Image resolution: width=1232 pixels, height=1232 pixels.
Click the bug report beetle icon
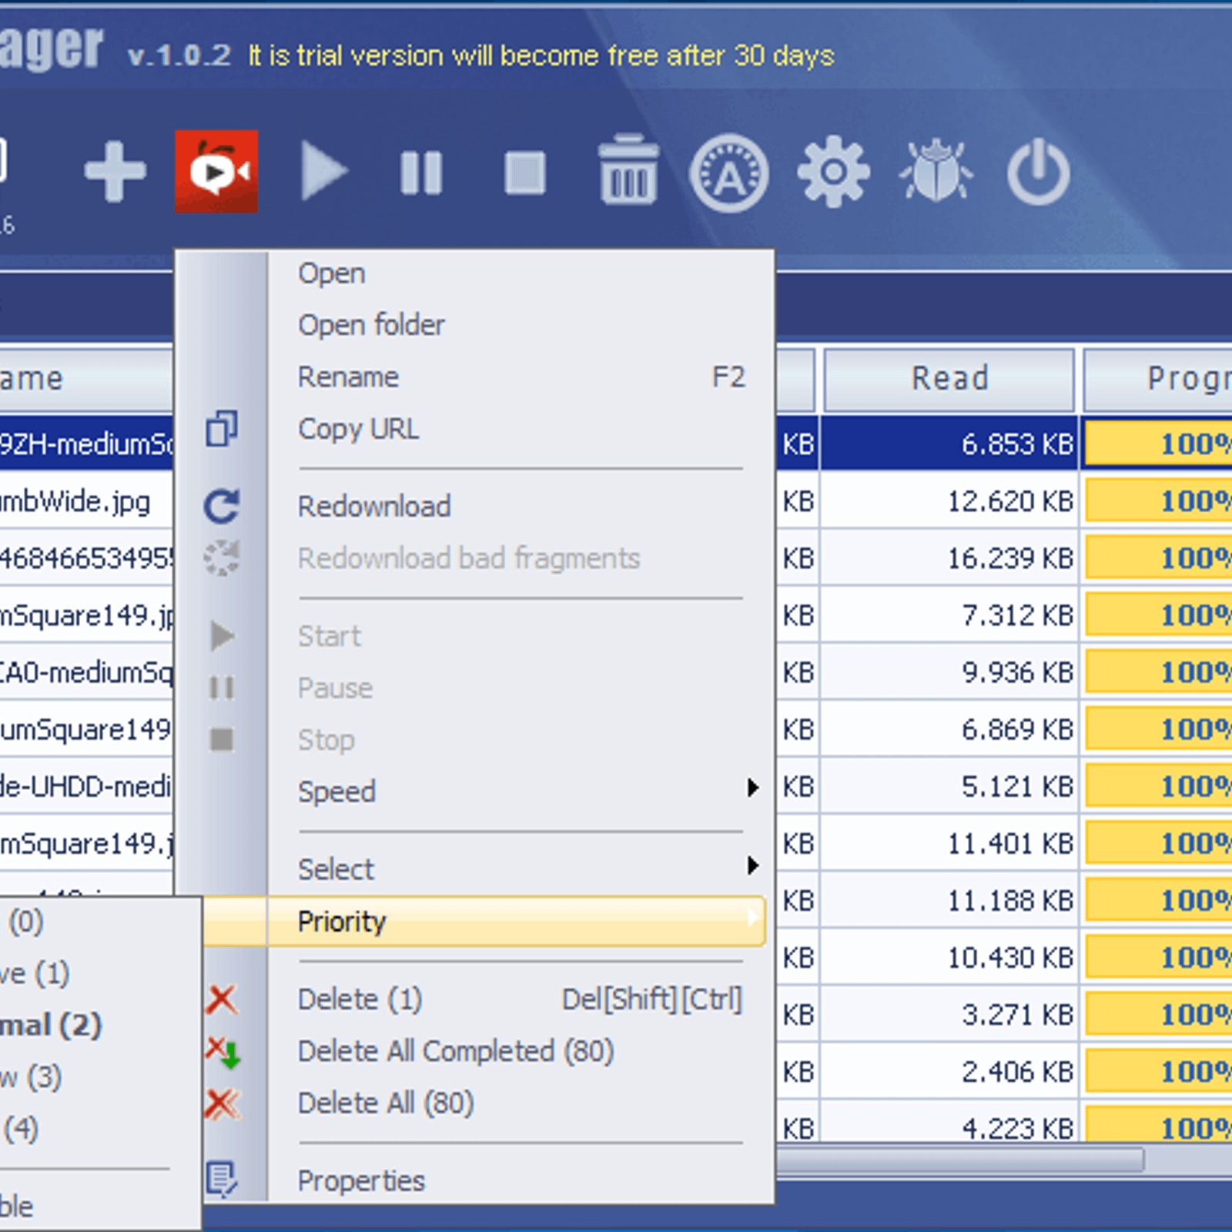(x=936, y=171)
